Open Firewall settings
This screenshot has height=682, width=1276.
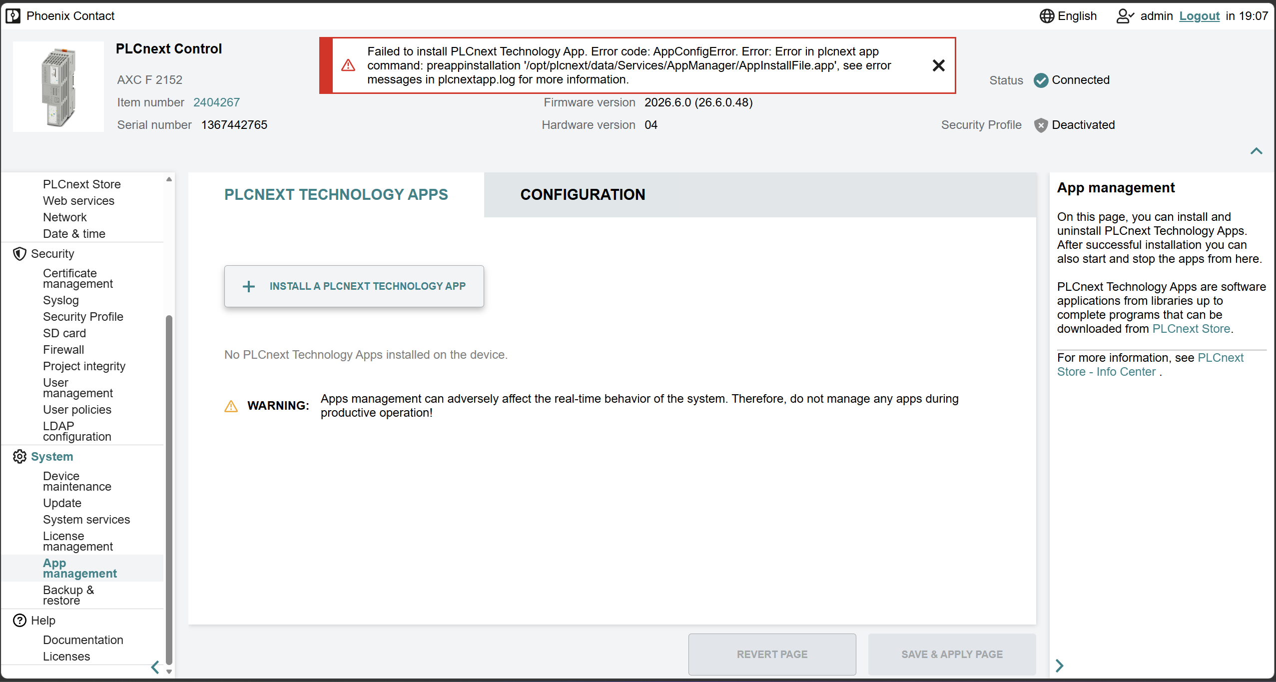pyautogui.click(x=63, y=350)
